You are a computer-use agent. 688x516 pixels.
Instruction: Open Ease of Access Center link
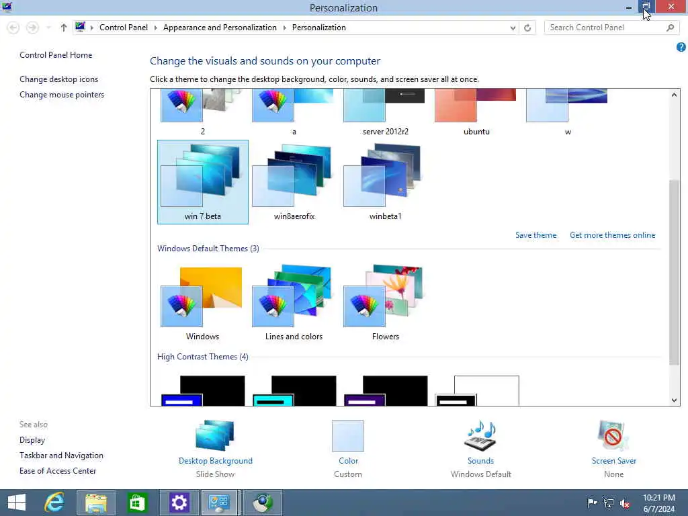58,471
